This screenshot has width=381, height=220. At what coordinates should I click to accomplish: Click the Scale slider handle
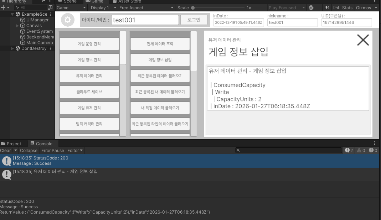(x=193, y=7)
